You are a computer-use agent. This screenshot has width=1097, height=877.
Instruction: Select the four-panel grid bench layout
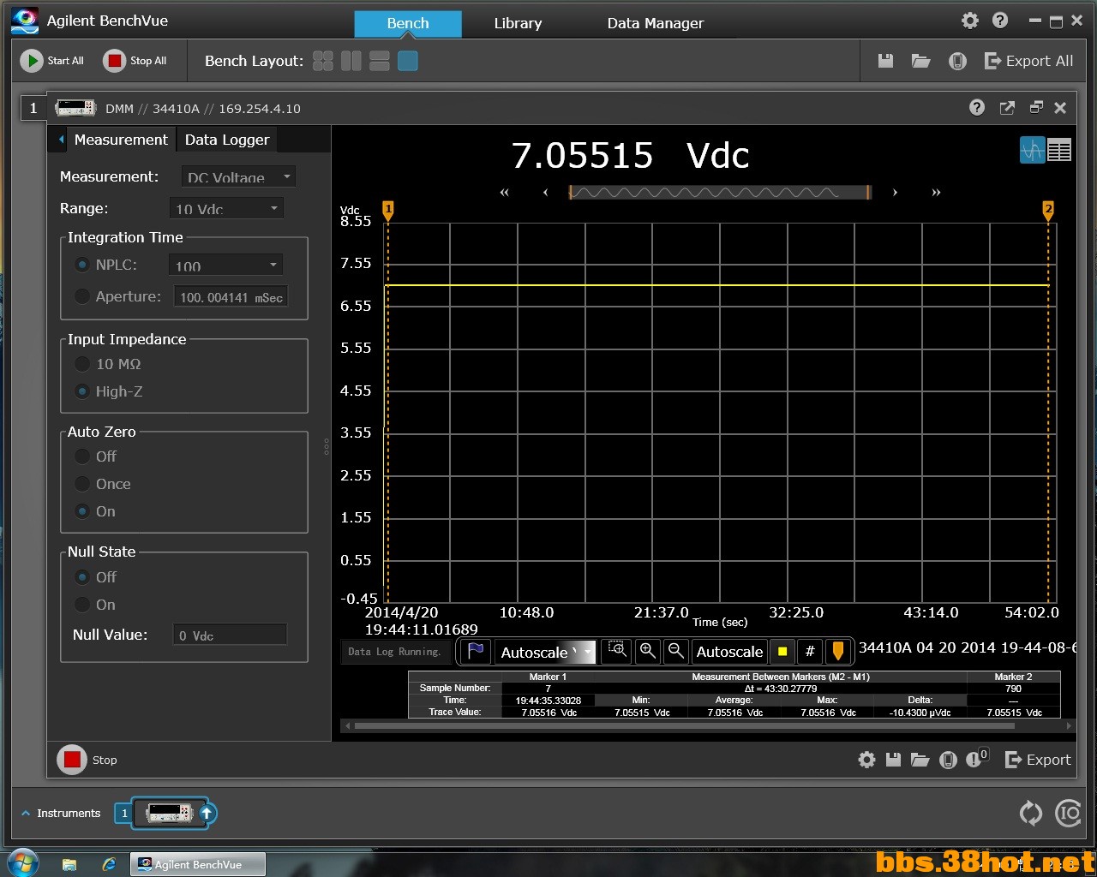(x=323, y=61)
